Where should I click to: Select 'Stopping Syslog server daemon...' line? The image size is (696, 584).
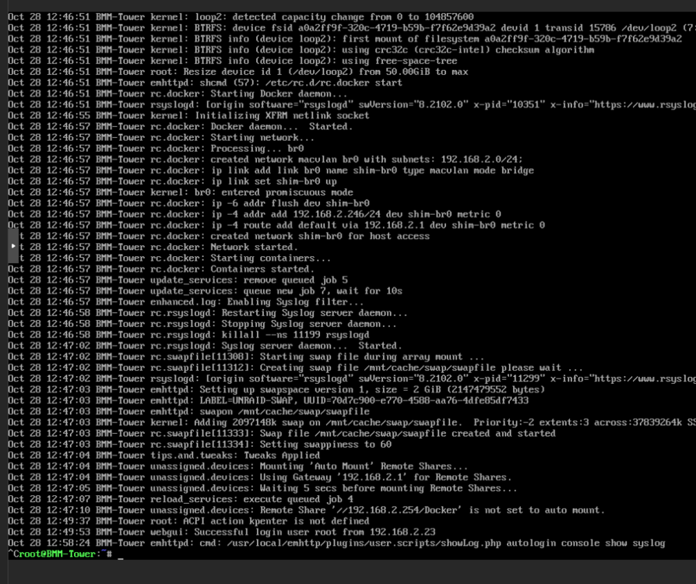pyautogui.click(x=202, y=324)
